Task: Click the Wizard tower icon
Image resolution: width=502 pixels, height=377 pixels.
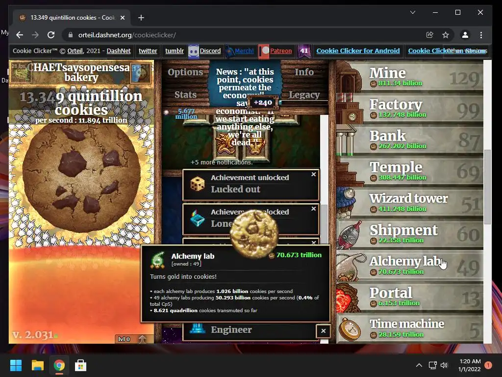Action: pos(347,202)
